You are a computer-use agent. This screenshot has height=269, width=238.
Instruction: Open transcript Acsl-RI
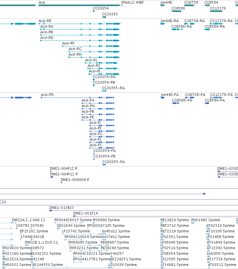[x=94, y=71]
